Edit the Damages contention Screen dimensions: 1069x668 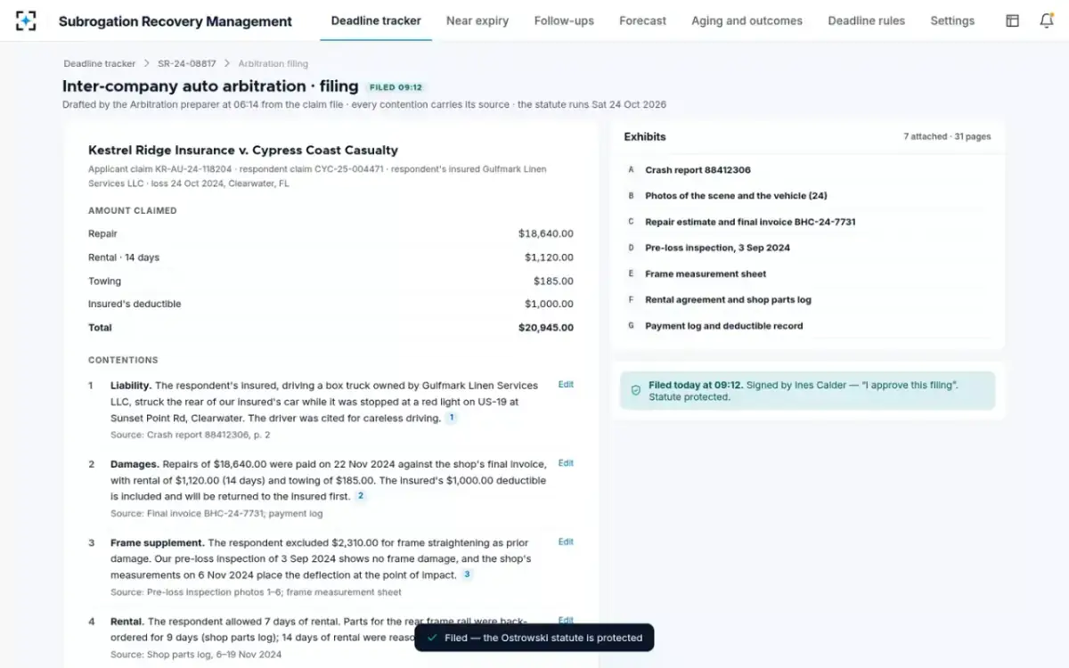[566, 463]
